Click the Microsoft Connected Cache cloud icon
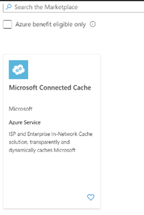 pyautogui.click(x=18, y=70)
